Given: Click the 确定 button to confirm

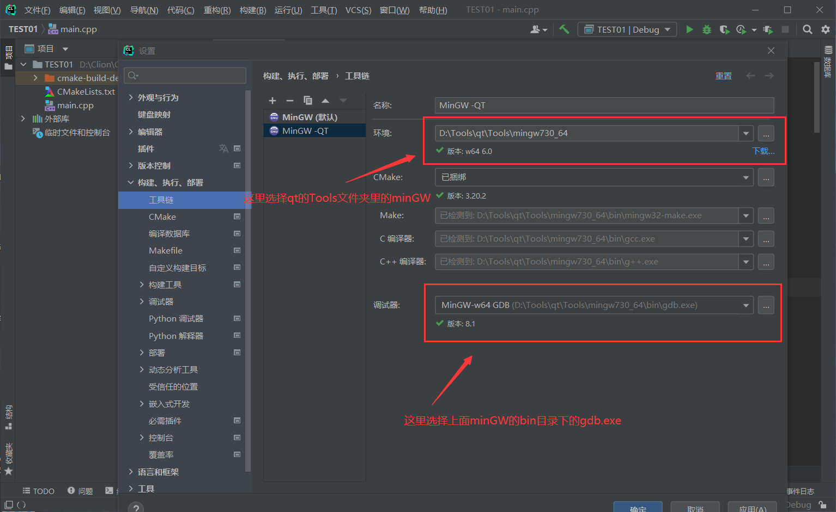Looking at the screenshot, I should click(638, 508).
